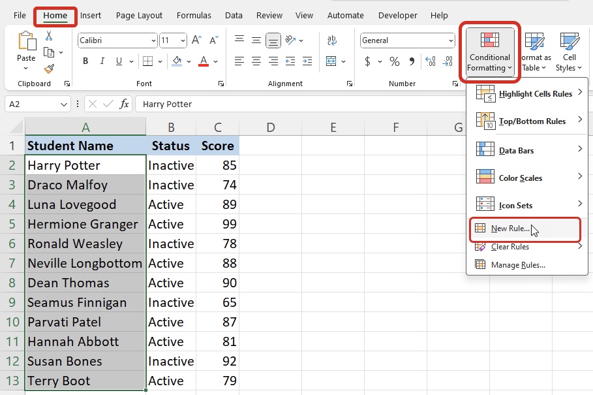Switch to the Page Layout tab

[x=139, y=16]
